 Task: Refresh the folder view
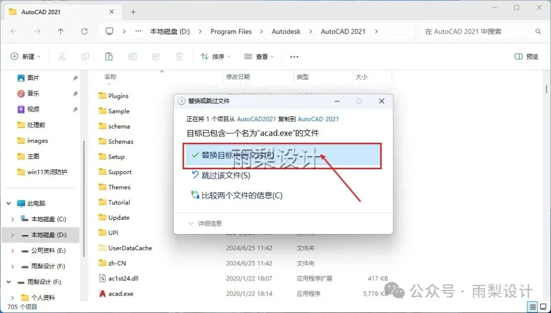pyautogui.click(x=84, y=31)
